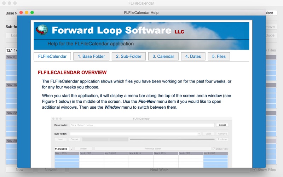
Task: Click Next Week button in main window
Action: click(160, 170)
